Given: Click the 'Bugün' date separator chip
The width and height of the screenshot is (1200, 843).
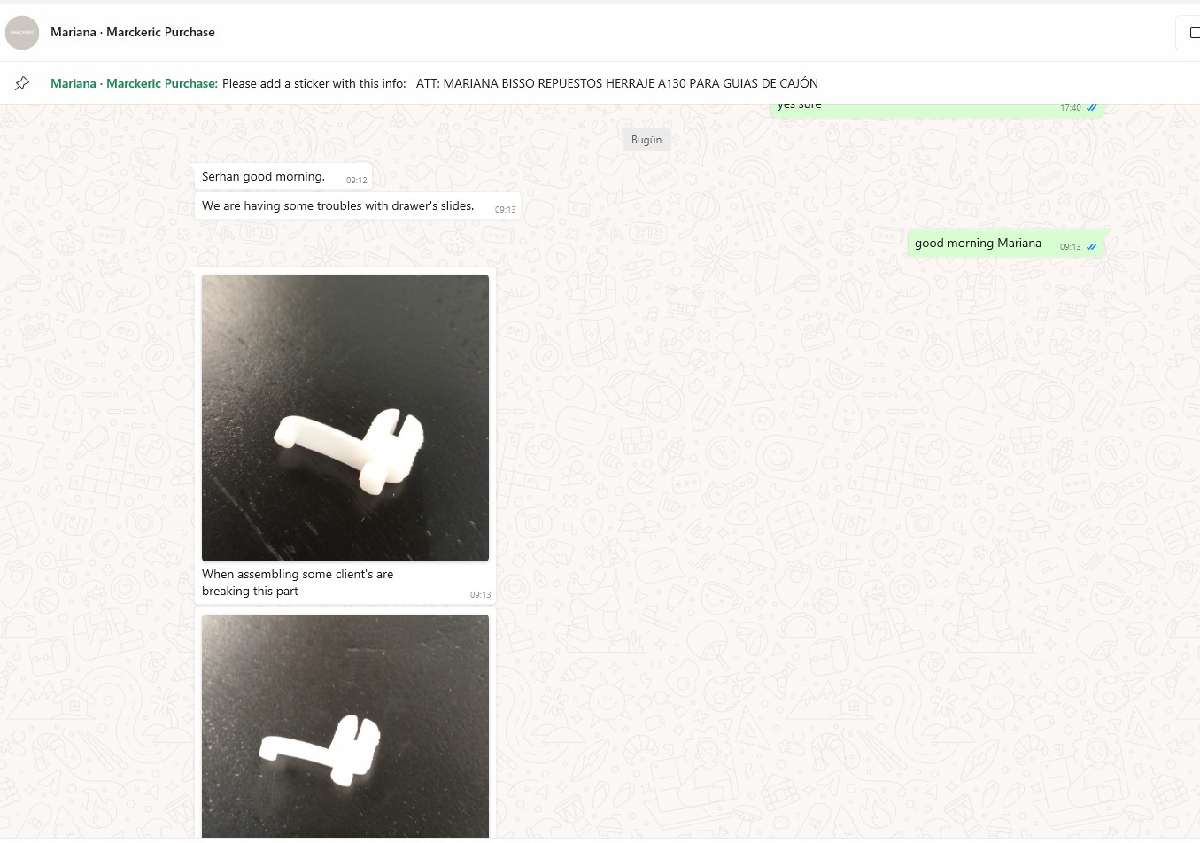Looking at the screenshot, I should coord(646,140).
